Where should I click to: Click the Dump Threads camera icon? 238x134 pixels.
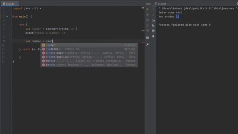pyautogui.click(x=147, y=20)
